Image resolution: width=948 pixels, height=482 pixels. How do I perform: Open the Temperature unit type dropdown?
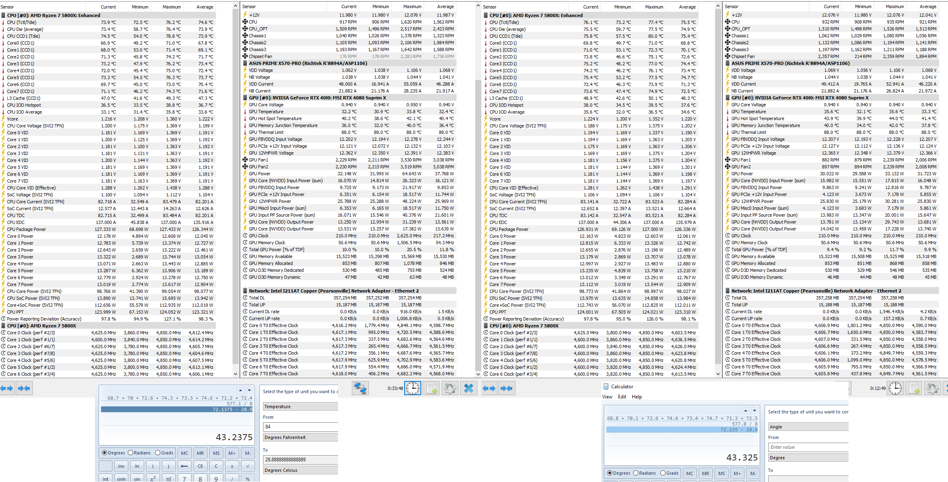(x=300, y=407)
